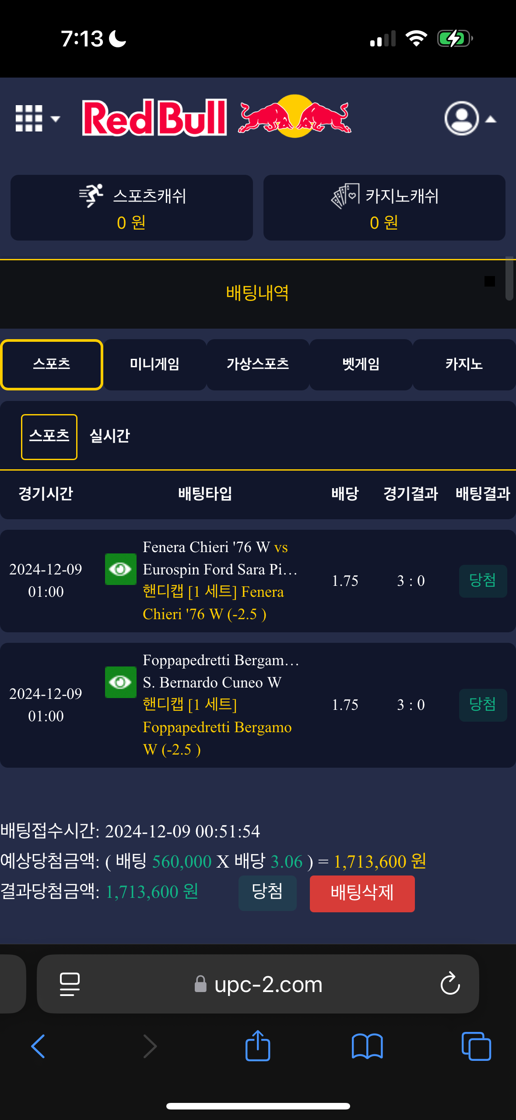Expand the dropdown arrow beside grid menu
Screen dimensions: 516x1120
coord(55,119)
